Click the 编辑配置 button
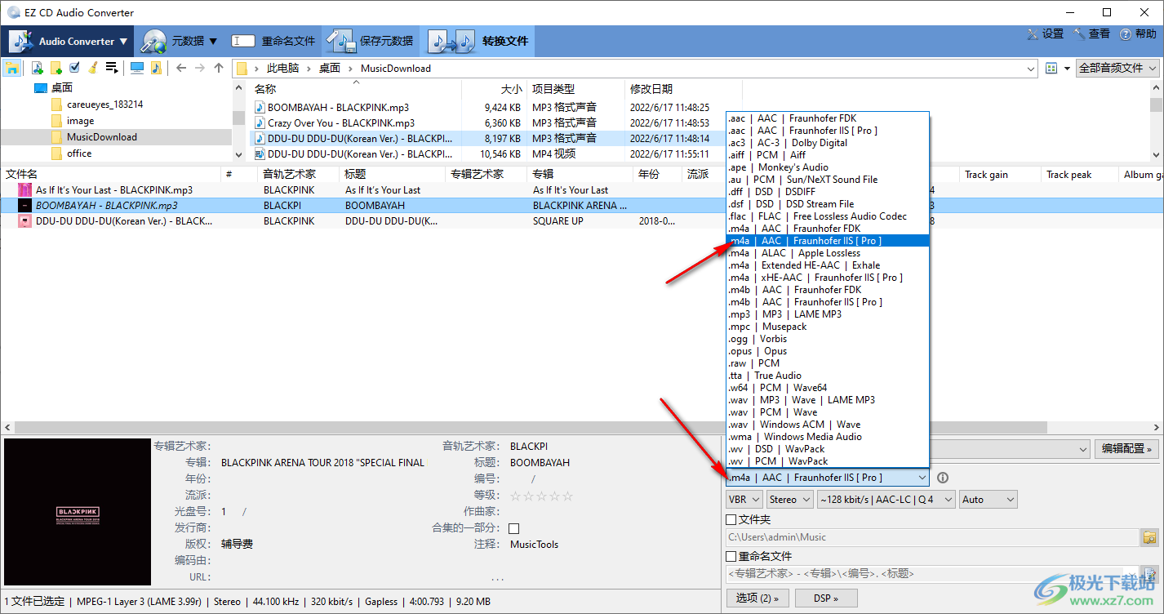 pyautogui.click(x=1126, y=448)
